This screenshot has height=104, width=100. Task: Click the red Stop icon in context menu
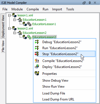[x=37, y=54]
